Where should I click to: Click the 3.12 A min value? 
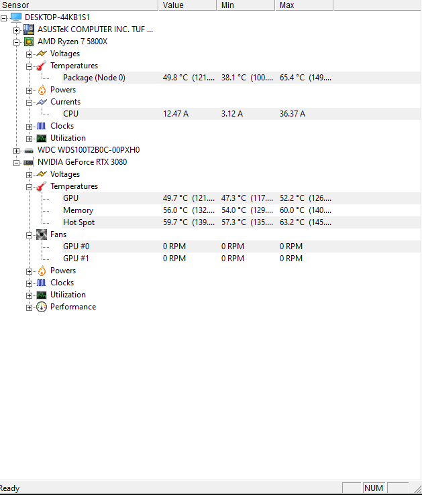click(232, 114)
